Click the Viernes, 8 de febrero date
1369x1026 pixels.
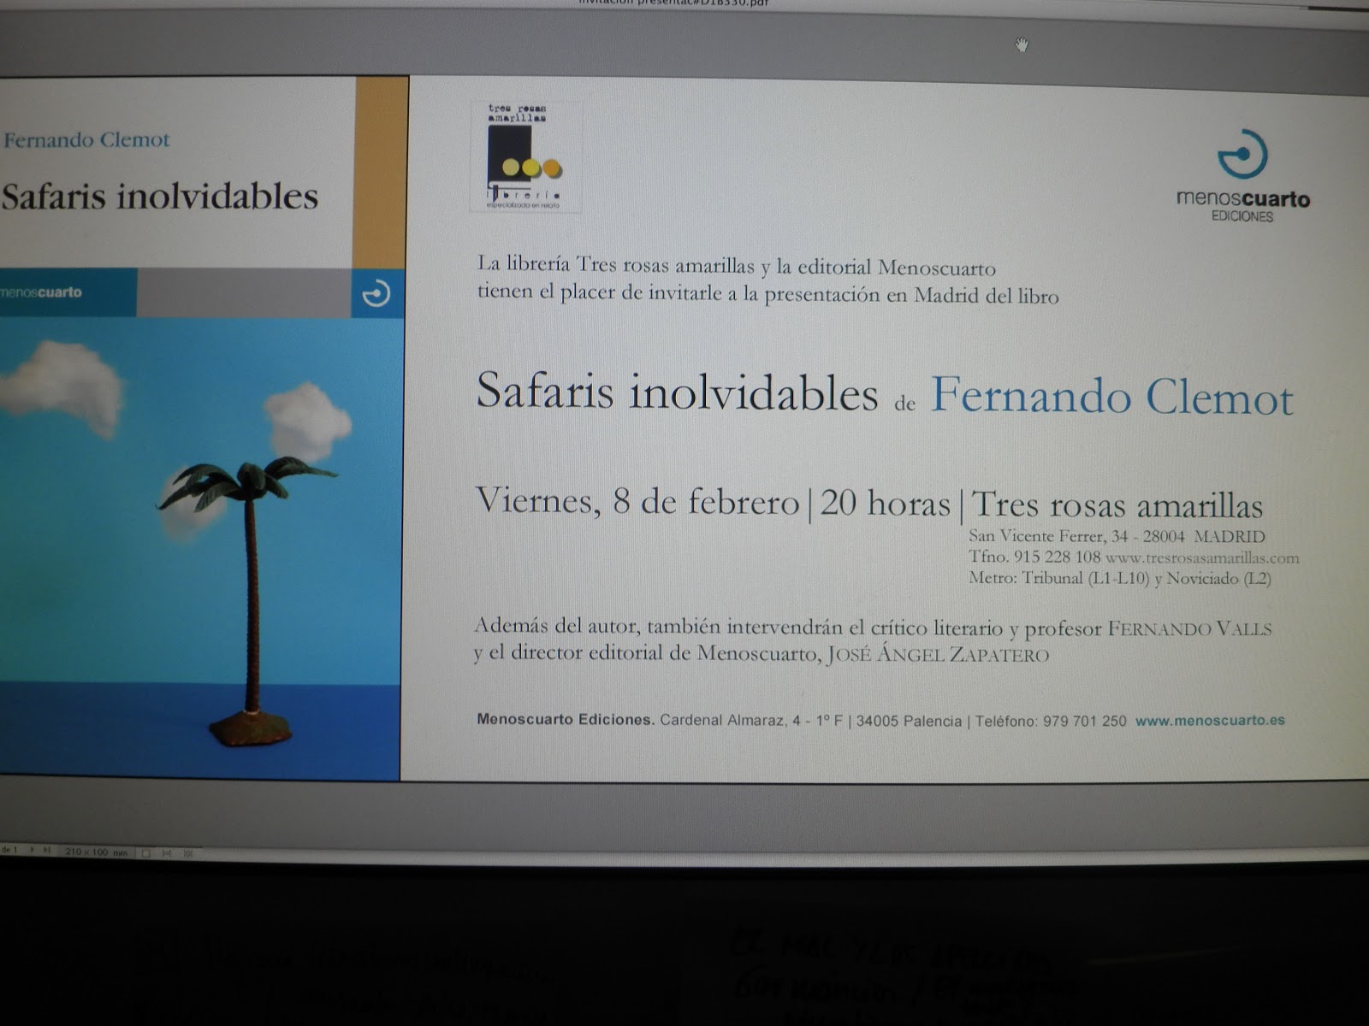tap(637, 501)
